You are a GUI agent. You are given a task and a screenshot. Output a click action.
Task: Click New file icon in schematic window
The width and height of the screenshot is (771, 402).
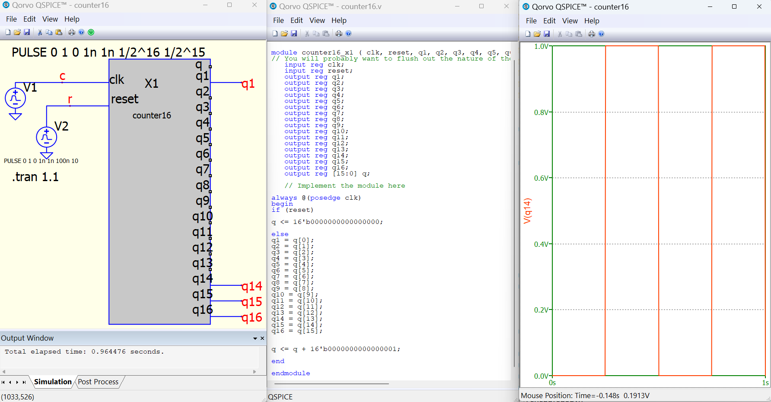tap(8, 32)
